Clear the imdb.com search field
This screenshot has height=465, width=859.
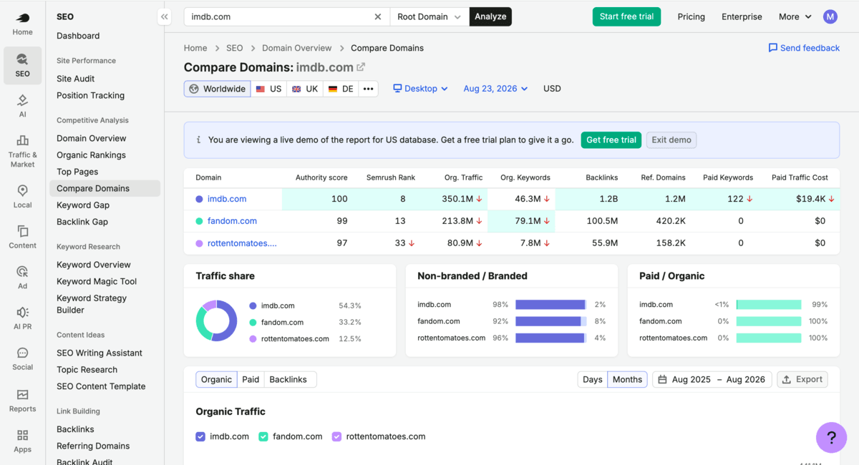[378, 16]
